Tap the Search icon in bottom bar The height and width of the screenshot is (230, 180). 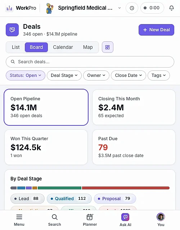coord(54,220)
